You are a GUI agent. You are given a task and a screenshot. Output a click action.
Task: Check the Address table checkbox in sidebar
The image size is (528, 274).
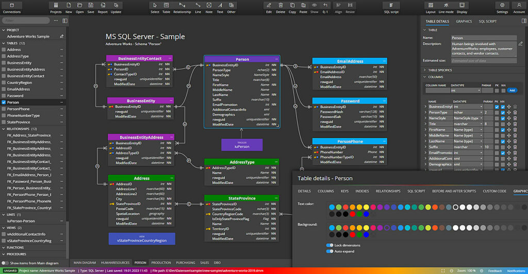(x=4, y=49)
